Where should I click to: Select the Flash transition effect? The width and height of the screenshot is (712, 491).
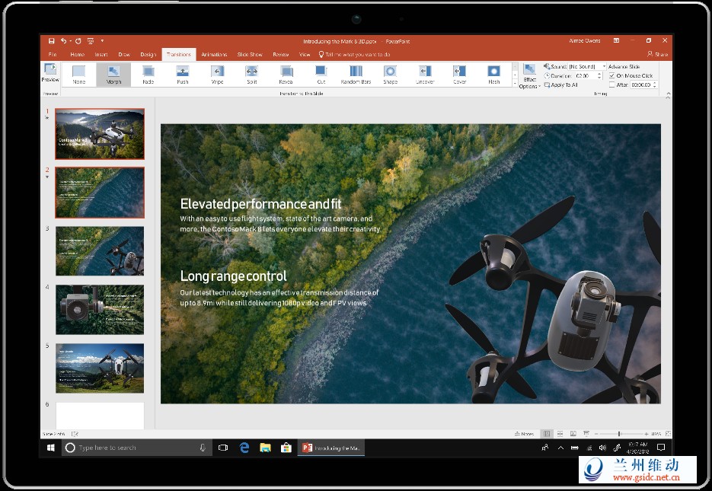pyautogui.click(x=494, y=74)
